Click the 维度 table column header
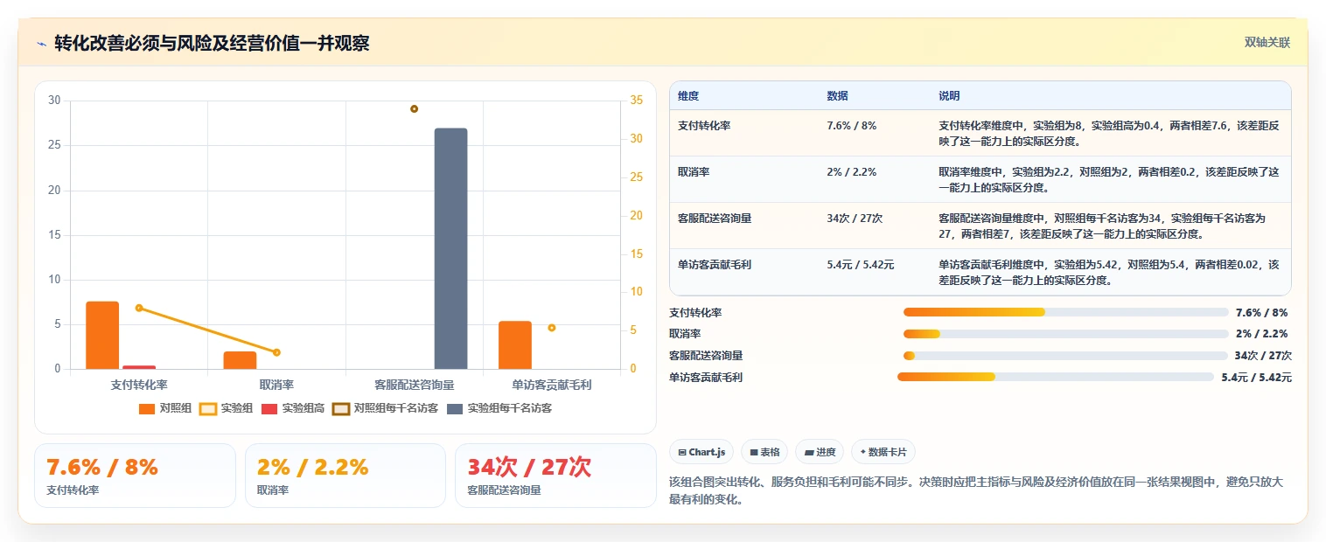 pyautogui.click(x=688, y=95)
